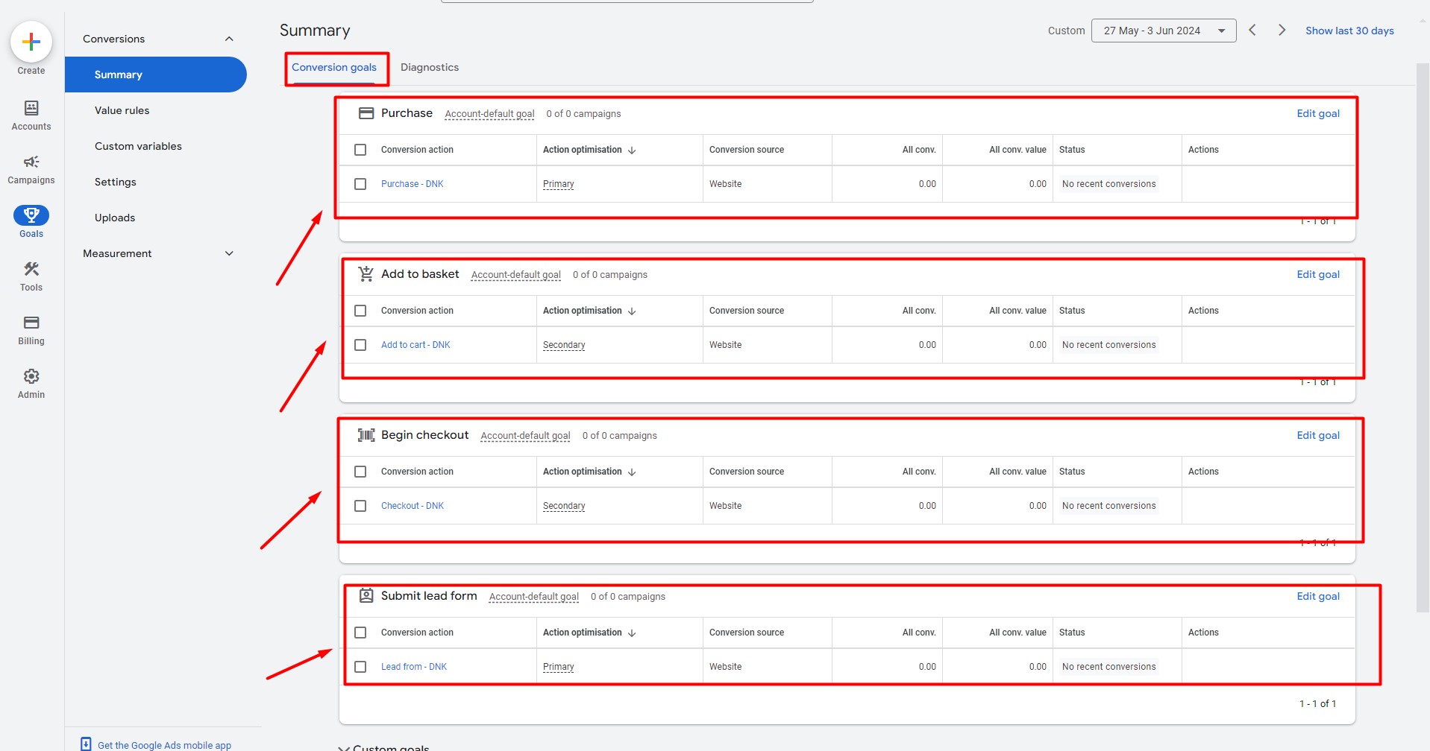Open the Lead from - DNK action
Viewport: 1430px width, 751px height.
pyautogui.click(x=414, y=667)
